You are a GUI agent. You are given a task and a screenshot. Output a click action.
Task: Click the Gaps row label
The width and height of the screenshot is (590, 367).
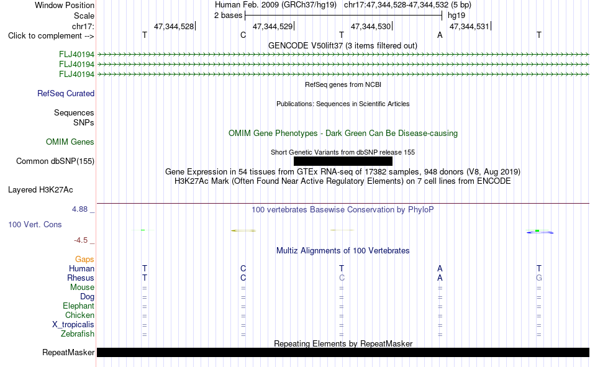tap(84, 259)
